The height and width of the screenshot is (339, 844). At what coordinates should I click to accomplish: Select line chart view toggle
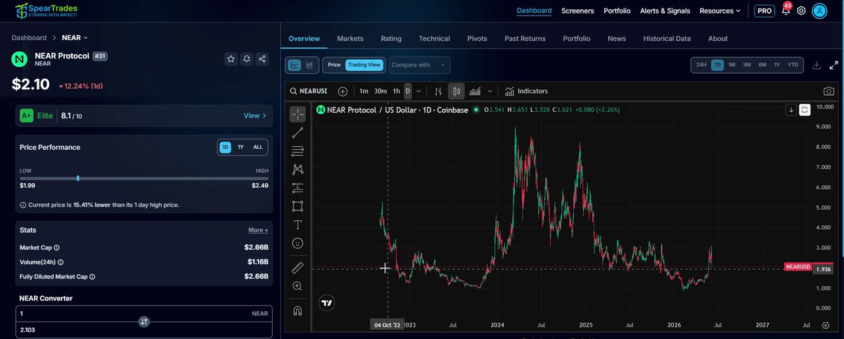coord(295,65)
